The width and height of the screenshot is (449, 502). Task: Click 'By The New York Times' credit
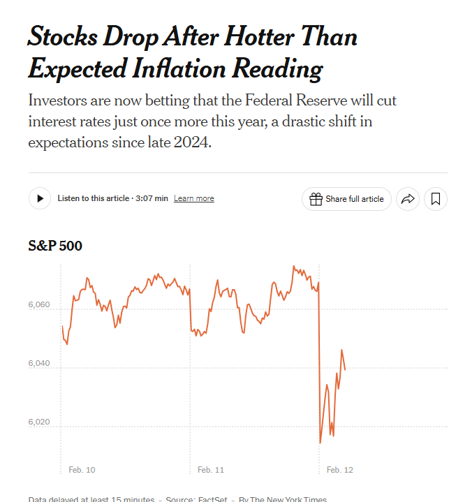(282, 499)
